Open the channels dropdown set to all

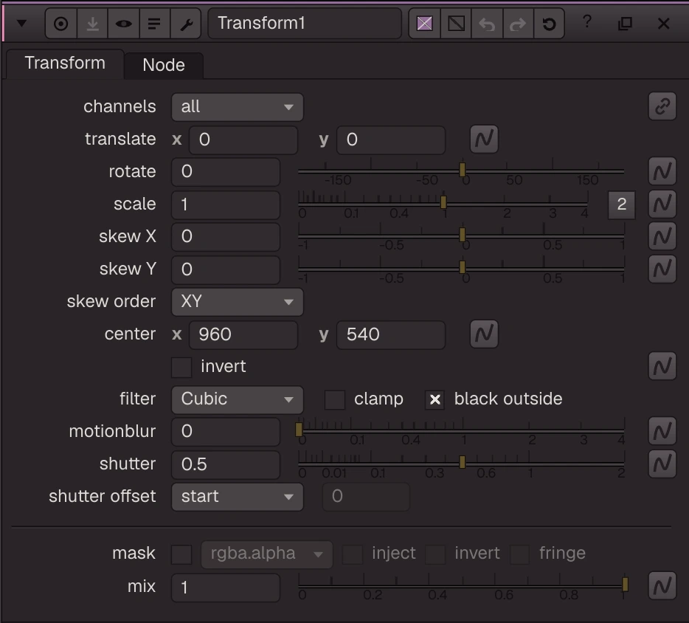click(x=238, y=107)
